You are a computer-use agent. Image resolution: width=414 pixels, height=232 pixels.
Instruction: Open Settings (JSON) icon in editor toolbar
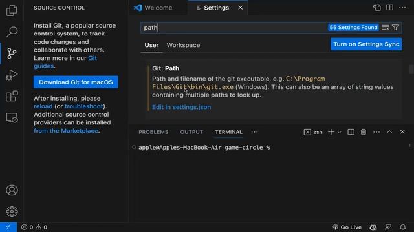[x=377, y=8]
